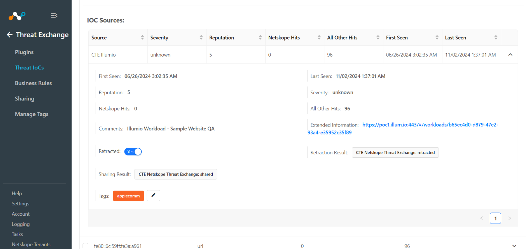Click the url type cell in bottom row
The height and width of the screenshot is (249, 526).
(x=200, y=246)
